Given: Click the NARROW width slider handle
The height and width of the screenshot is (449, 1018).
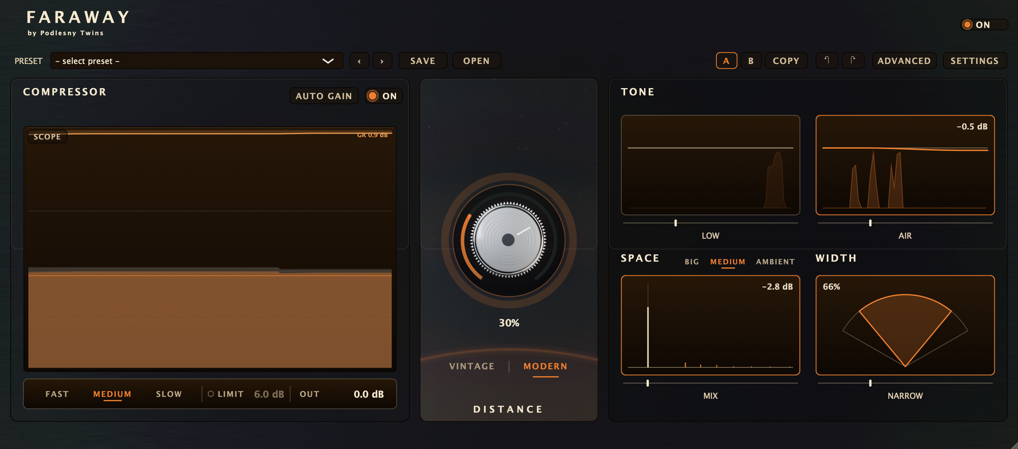Looking at the screenshot, I should tap(870, 383).
